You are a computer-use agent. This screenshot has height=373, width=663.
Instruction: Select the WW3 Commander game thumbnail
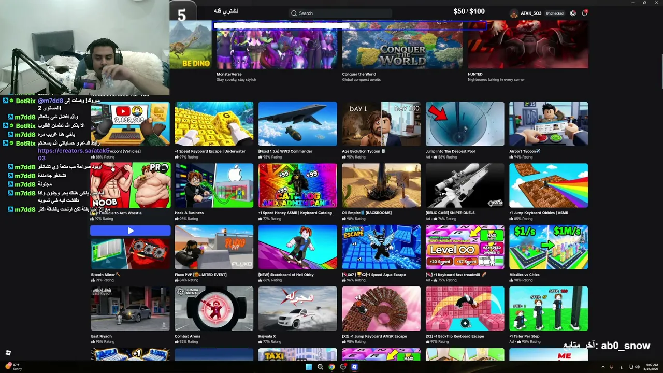point(297,124)
